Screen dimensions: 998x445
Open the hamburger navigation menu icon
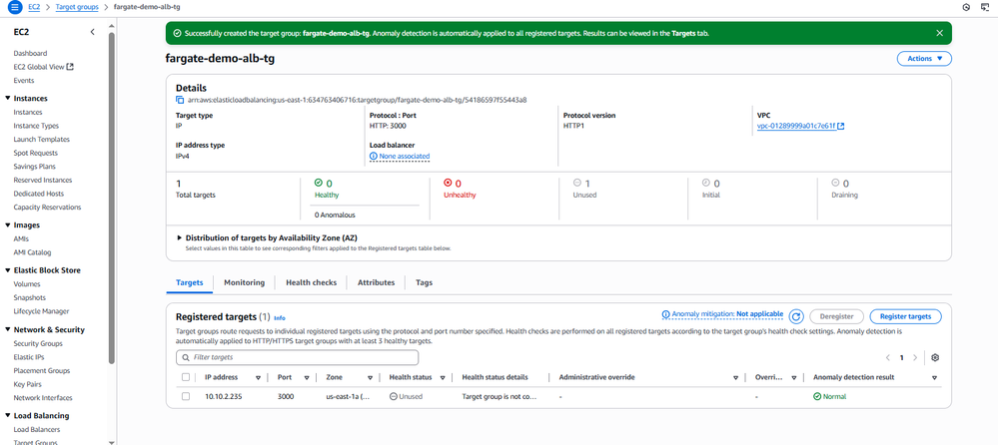pos(12,7)
